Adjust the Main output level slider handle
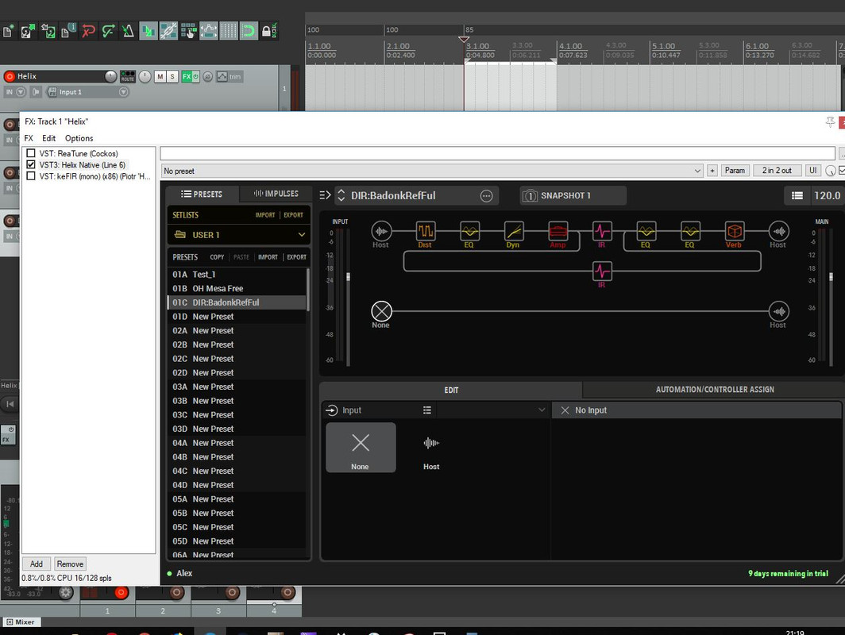 [831, 277]
